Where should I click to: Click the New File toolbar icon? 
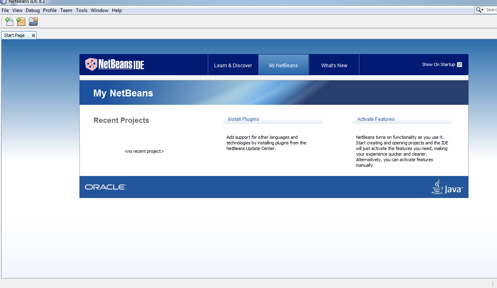coord(9,22)
